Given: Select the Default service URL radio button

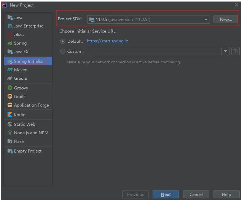Looking at the screenshot, I should 62,41.
